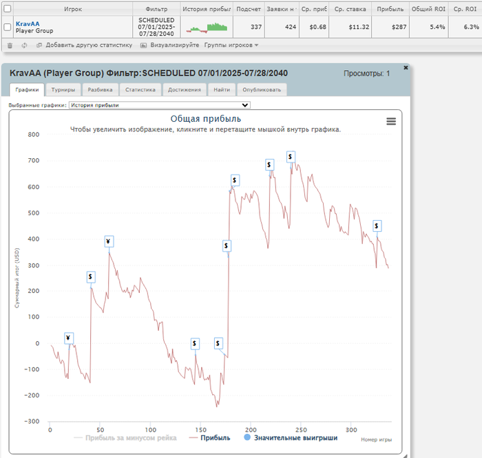This screenshot has width=482, height=458.
Task: Expand the 'Группы игроков' dropdown
Action: point(231,45)
